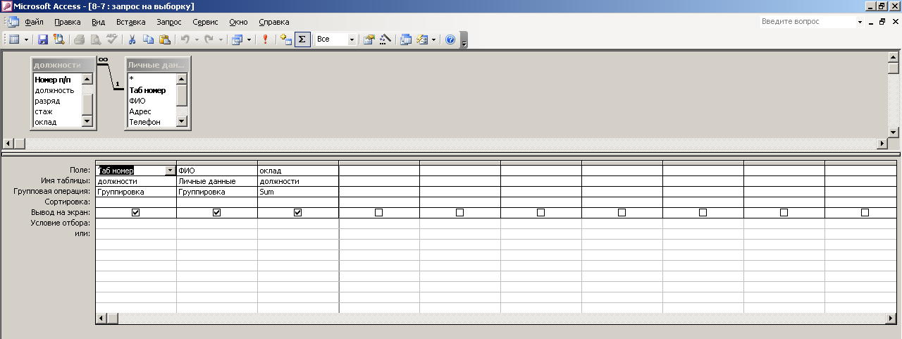Image resolution: width=902 pixels, height=339 pixels.
Task: Show the Database Window icon
Action: [406, 39]
